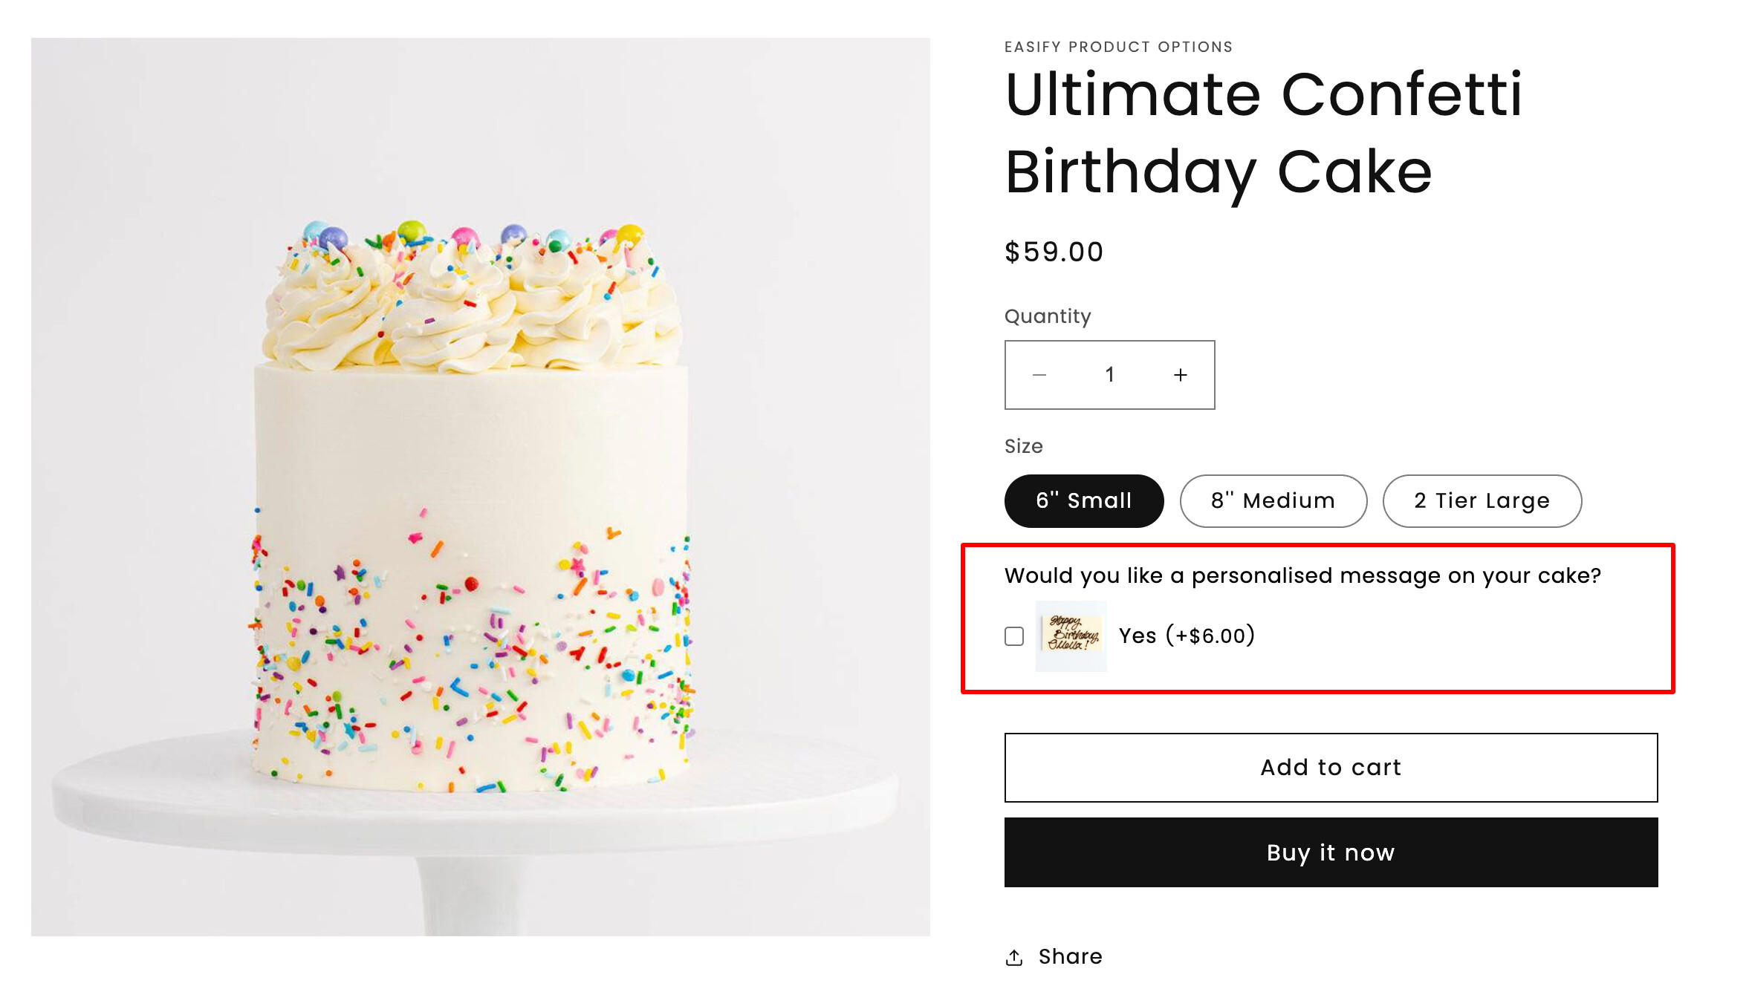Increase quantity with the plus icon

pos(1180,375)
